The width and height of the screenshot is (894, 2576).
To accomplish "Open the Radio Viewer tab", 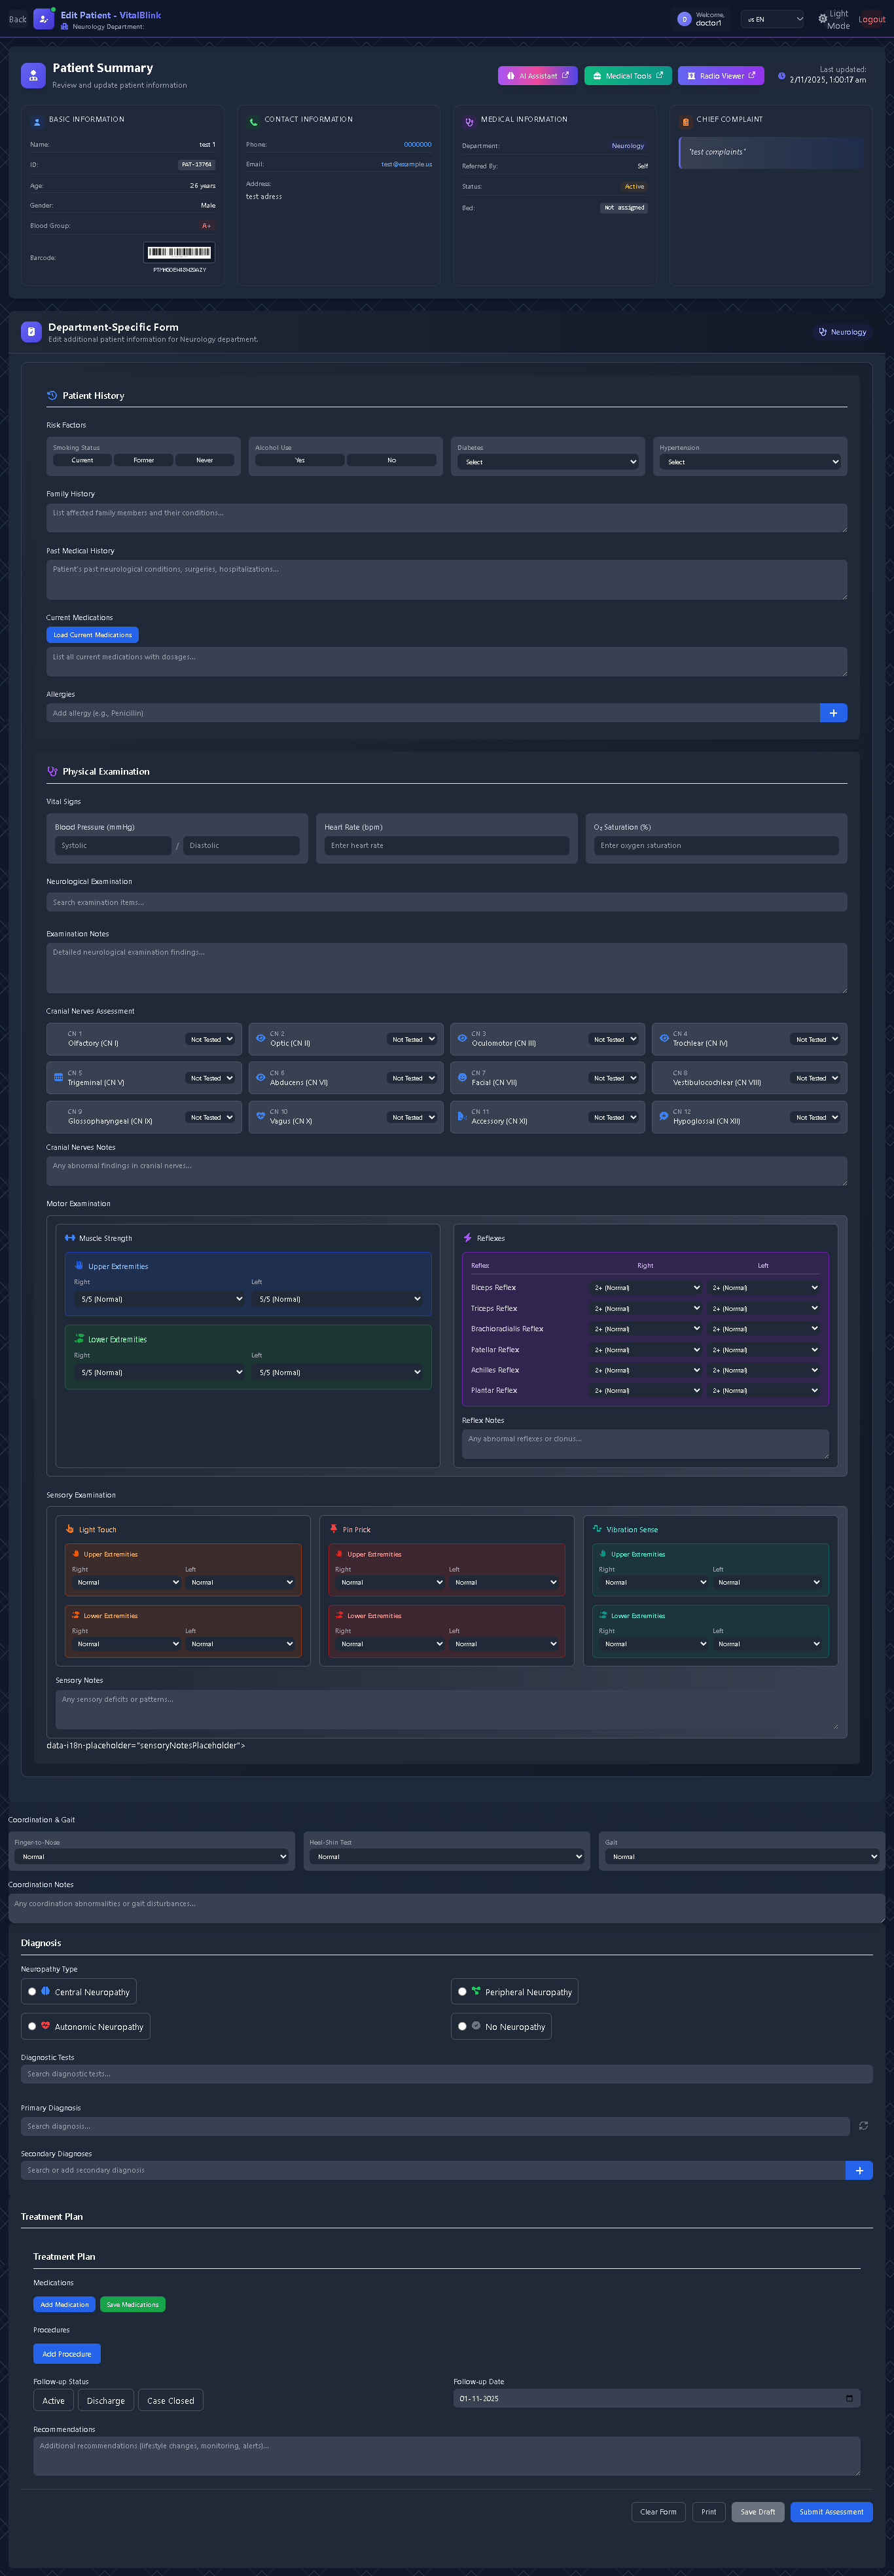I will pos(720,76).
